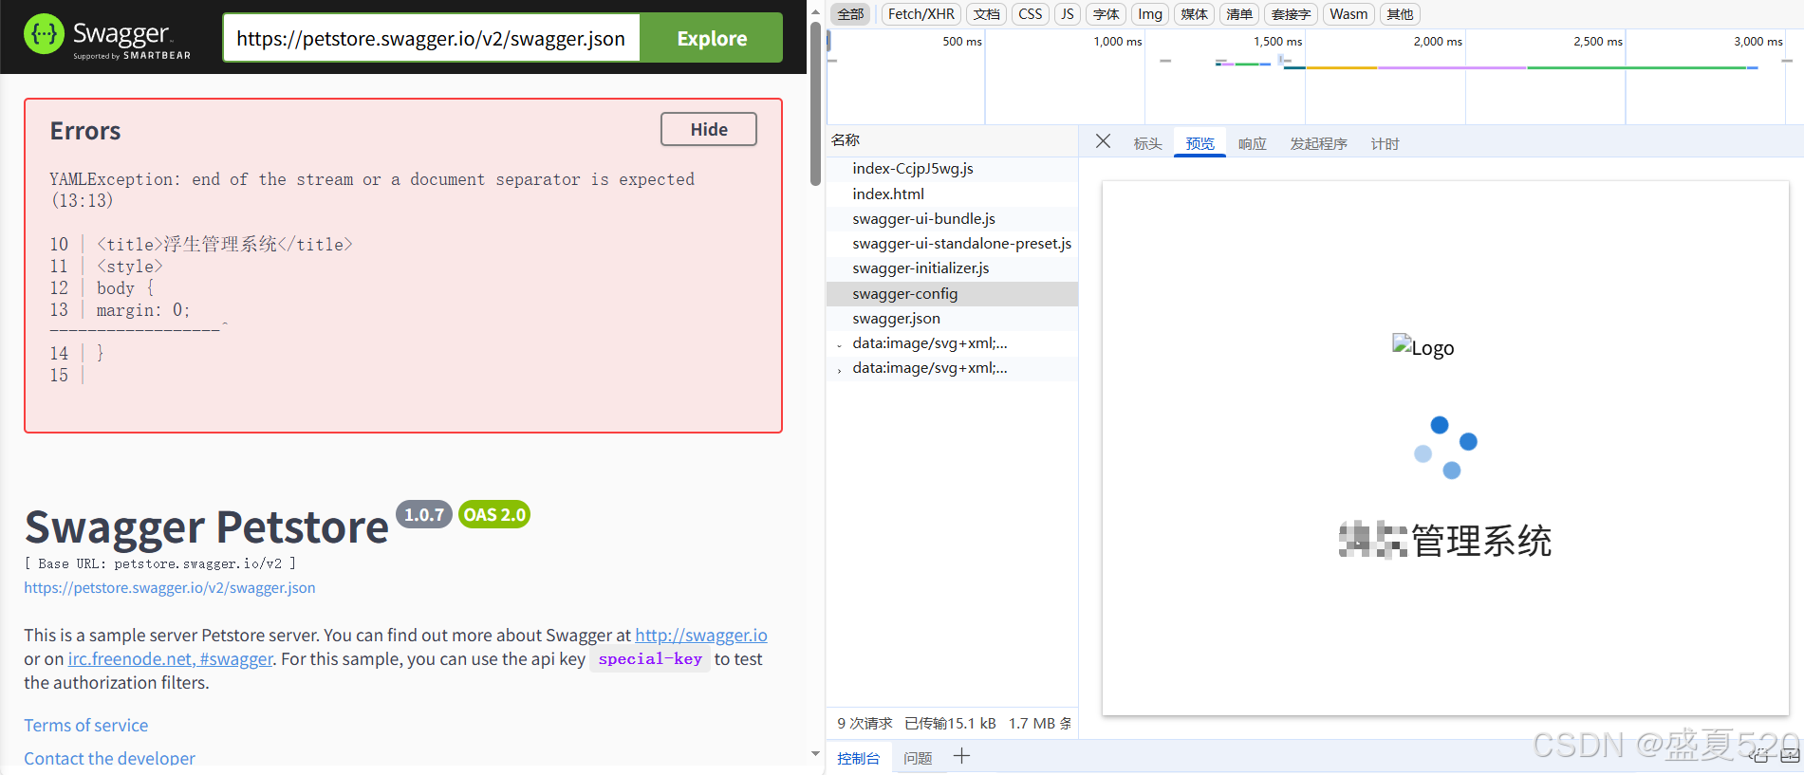Image resolution: width=1804 pixels, height=775 pixels.
Task: Toggle the 套接字 network filter
Action: (x=1291, y=14)
